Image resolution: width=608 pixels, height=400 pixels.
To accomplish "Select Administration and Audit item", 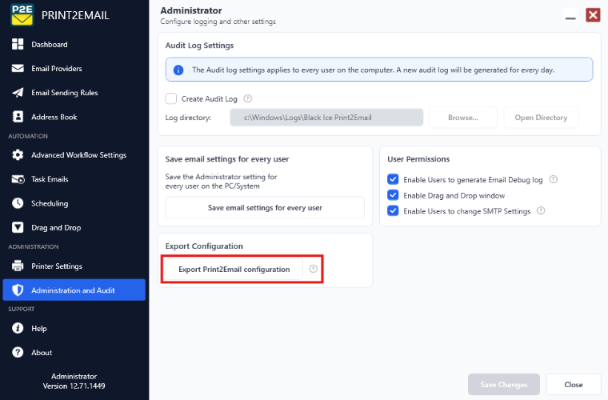I will (74, 290).
